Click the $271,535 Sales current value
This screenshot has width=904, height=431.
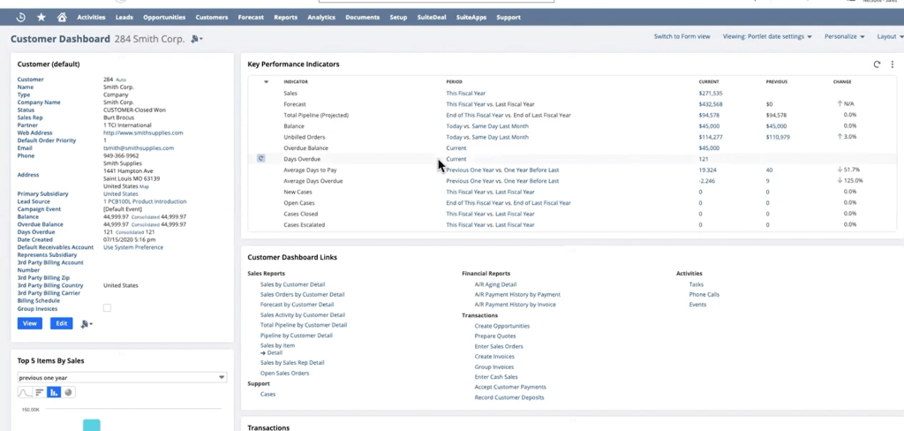[711, 93]
